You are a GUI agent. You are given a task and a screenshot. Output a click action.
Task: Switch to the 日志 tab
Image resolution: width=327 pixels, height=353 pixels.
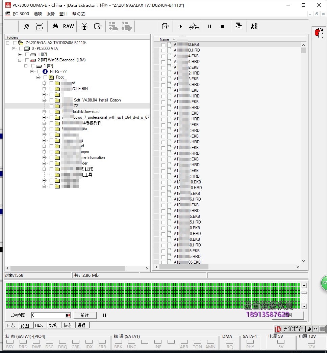pos(10,325)
